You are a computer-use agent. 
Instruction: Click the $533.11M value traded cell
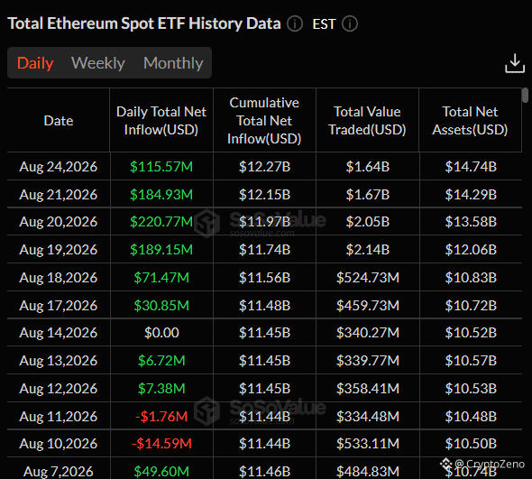pyautogui.click(x=368, y=444)
